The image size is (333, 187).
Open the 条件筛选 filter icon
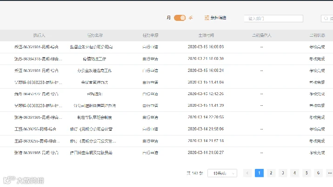pos(206,18)
